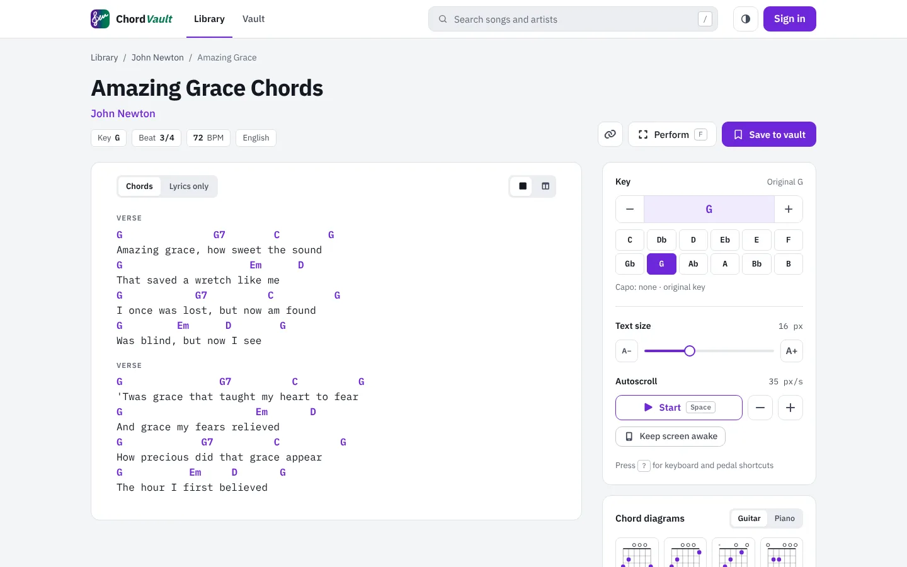
Task: Show Guitar chord diagrams
Action: point(749,518)
